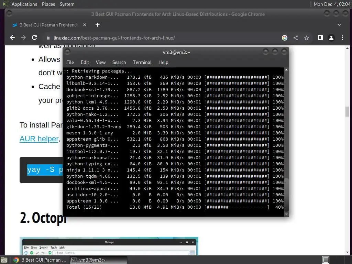Open the Google icon in the address bar
This screenshot has width=352, height=264.
click(284, 38)
